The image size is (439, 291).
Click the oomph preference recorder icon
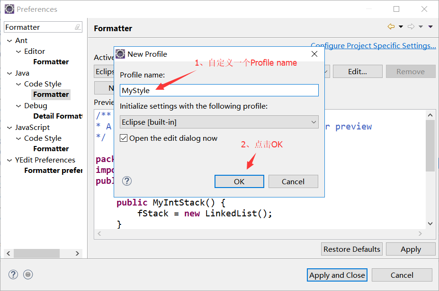click(28, 274)
